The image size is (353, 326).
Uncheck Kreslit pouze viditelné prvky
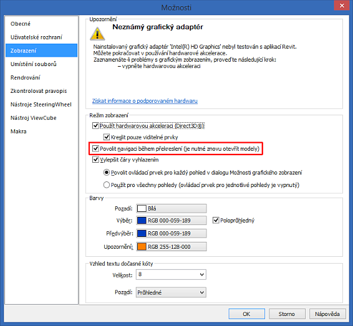106,137
